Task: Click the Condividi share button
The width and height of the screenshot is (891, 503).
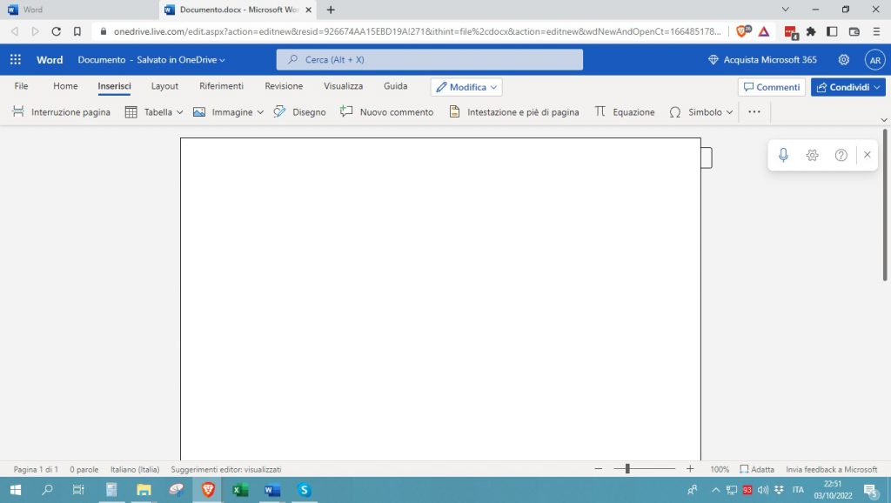Action: [847, 87]
